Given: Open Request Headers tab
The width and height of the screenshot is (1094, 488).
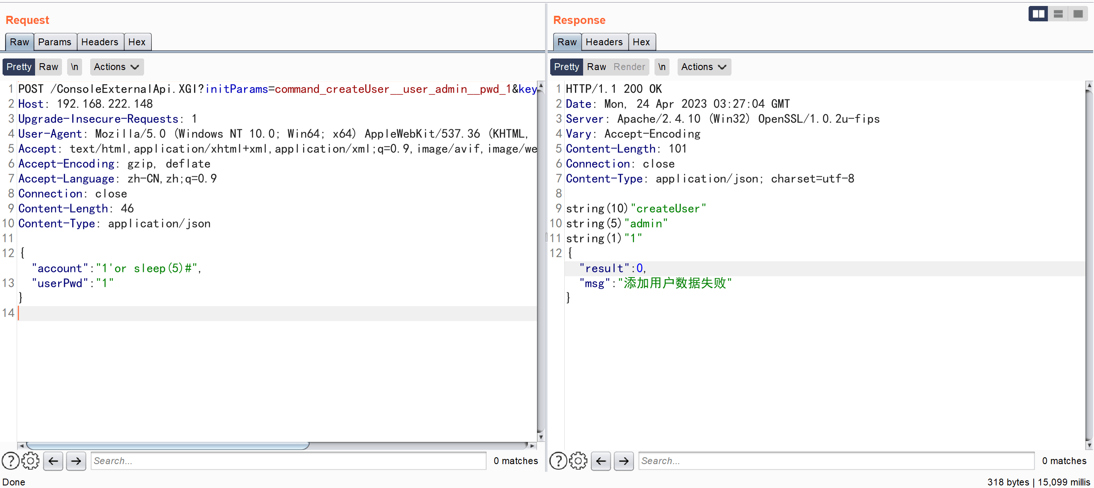Looking at the screenshot, I should pos(100,42).
